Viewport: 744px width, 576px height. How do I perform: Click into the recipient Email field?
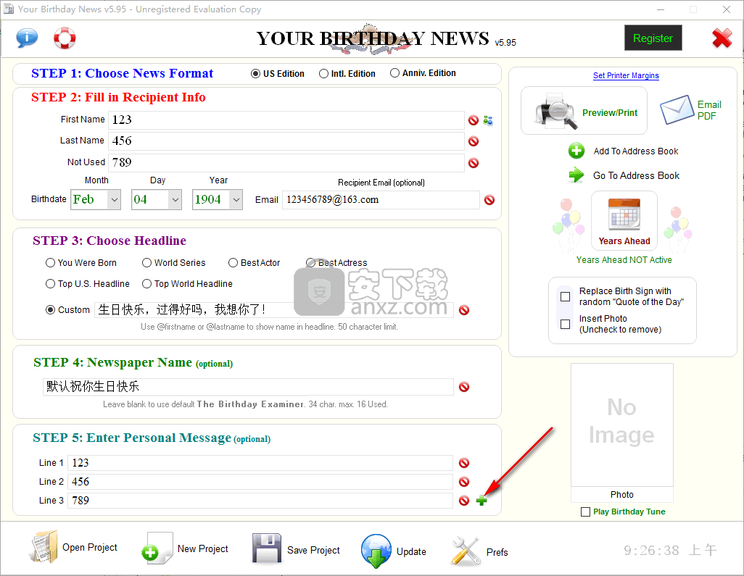381,199
